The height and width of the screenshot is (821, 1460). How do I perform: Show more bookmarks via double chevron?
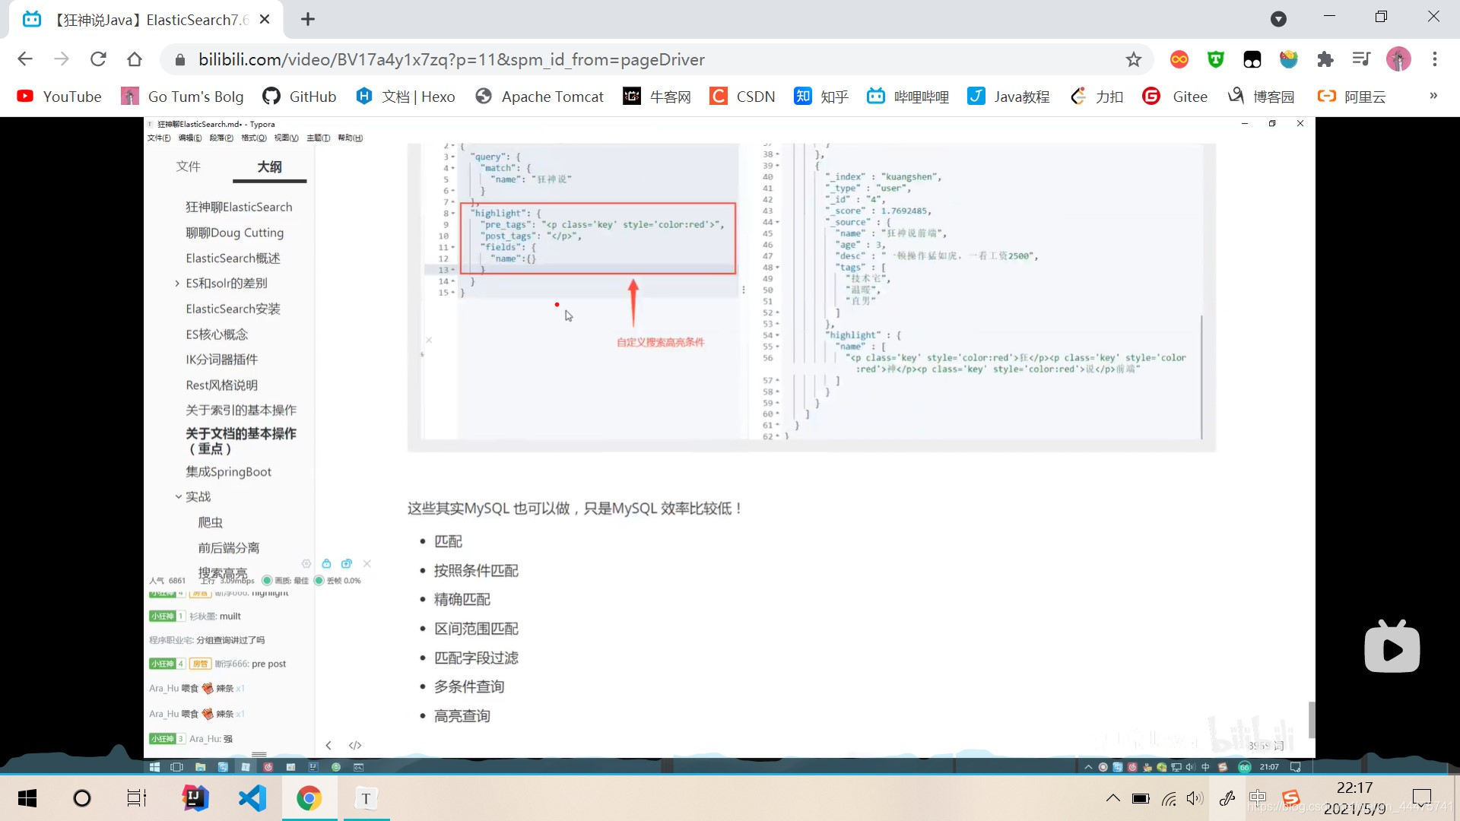coord(1433,96)
